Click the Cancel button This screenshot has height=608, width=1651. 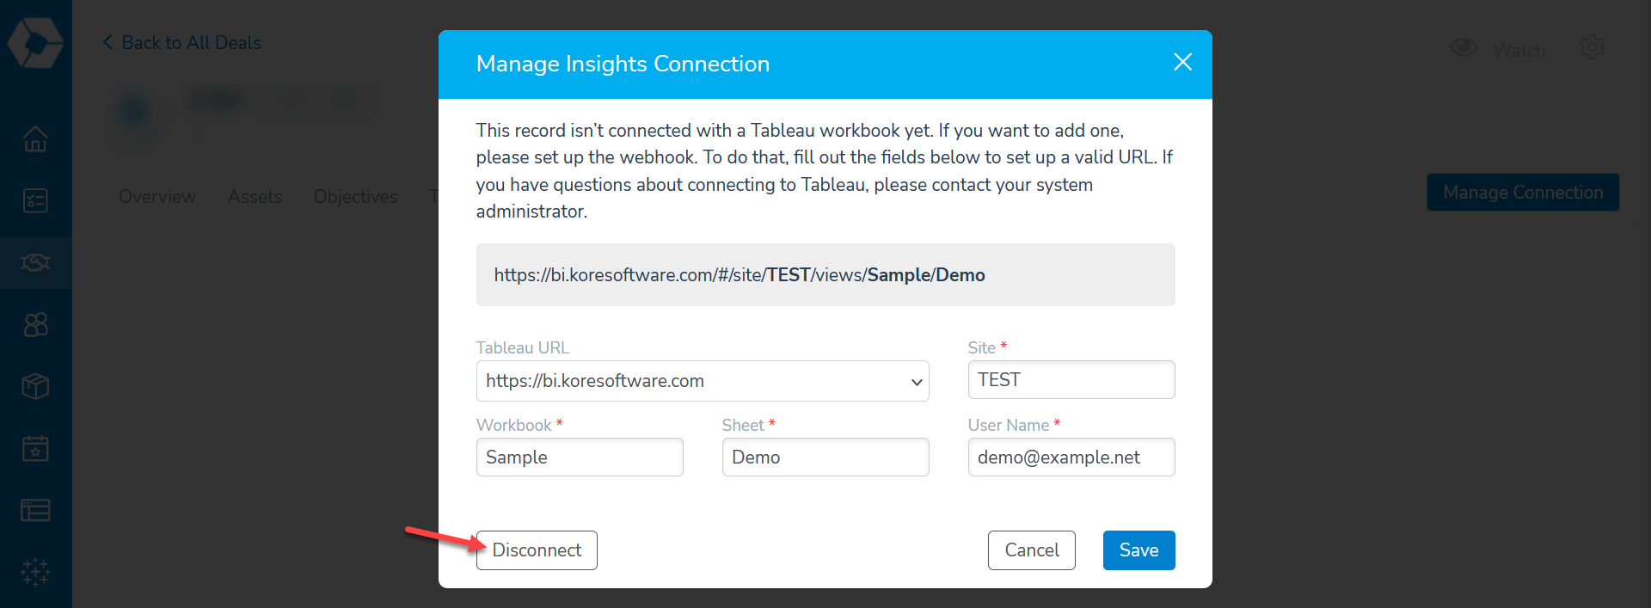click(1032, 550)
